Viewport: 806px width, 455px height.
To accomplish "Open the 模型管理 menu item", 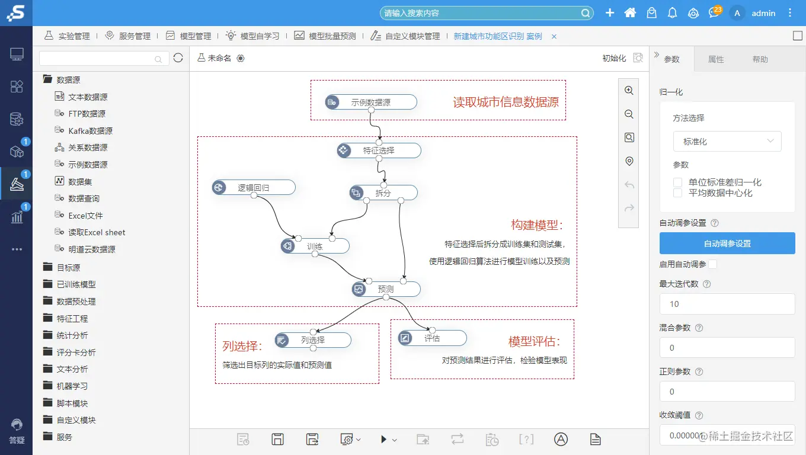I will click(189, 36).
